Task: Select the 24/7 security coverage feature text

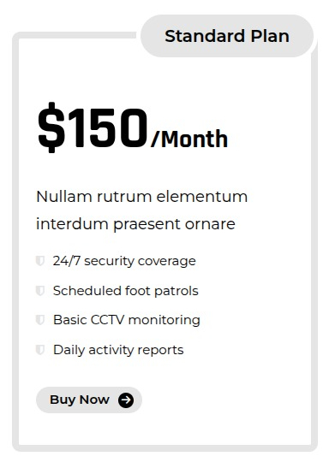Action: coord(124,261)
